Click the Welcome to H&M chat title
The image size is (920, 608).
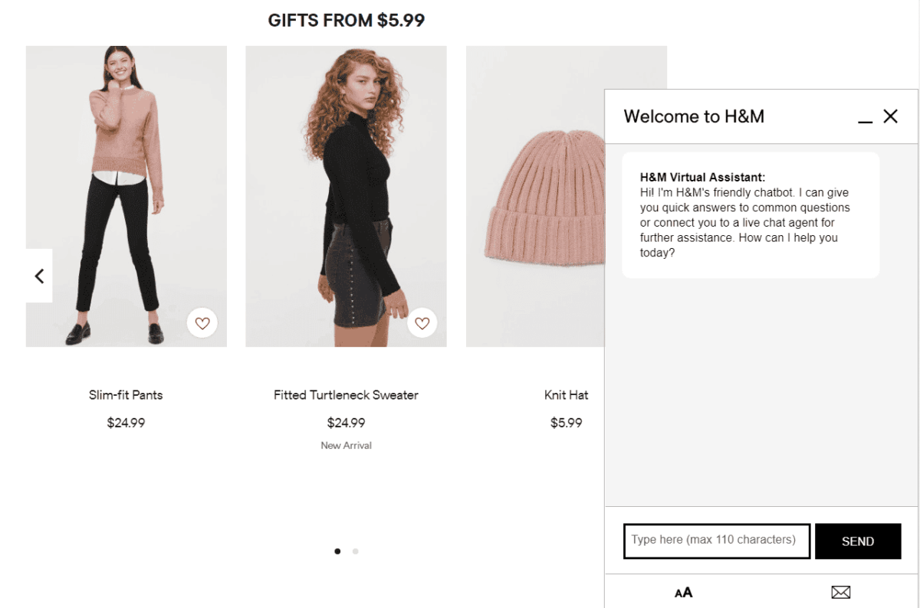click(x=694, y=116)
